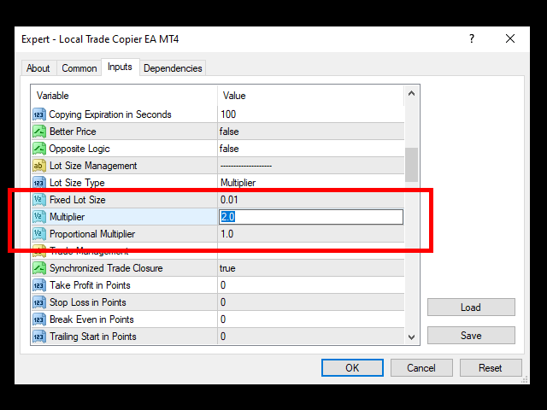Click the Copying Expiration value 100

click(x=228, y=114)
